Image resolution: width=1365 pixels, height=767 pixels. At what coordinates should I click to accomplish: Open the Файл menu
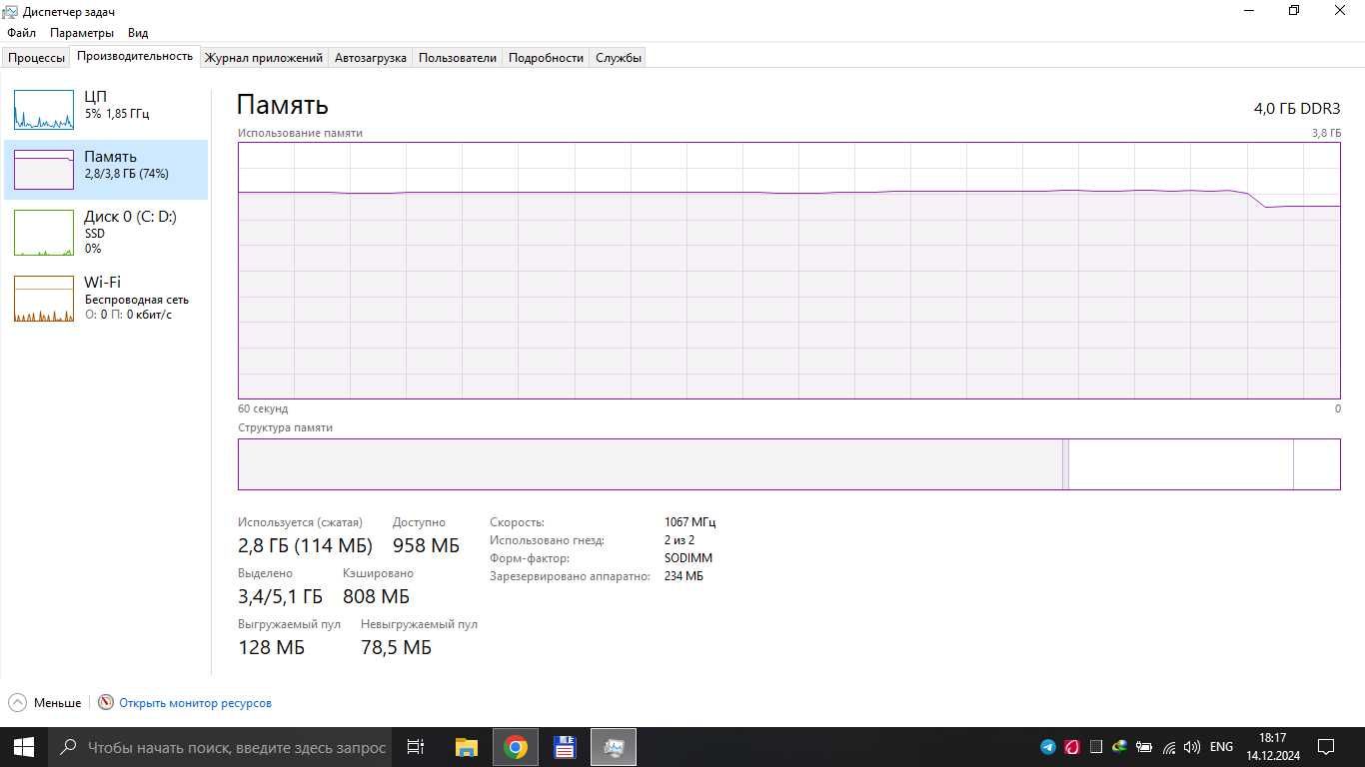click(21, 33)
